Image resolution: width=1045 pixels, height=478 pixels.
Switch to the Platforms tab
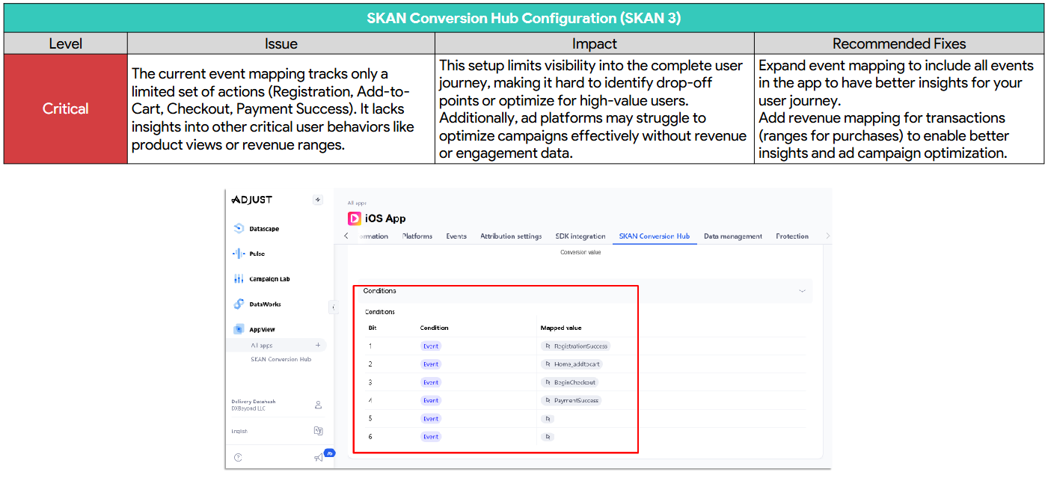click(x=417, y=236)
